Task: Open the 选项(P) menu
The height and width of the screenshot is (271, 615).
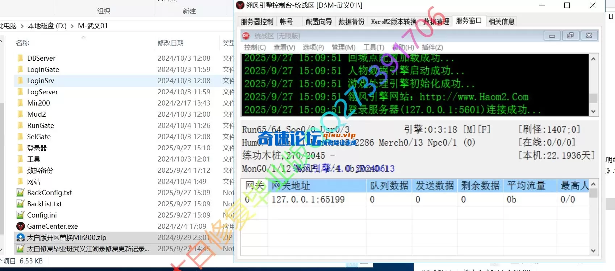Action: coord(313,47)
